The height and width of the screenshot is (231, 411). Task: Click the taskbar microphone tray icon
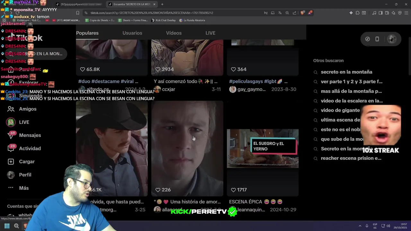[367, 226]
